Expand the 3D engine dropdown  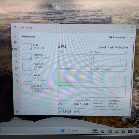point(61,52)
